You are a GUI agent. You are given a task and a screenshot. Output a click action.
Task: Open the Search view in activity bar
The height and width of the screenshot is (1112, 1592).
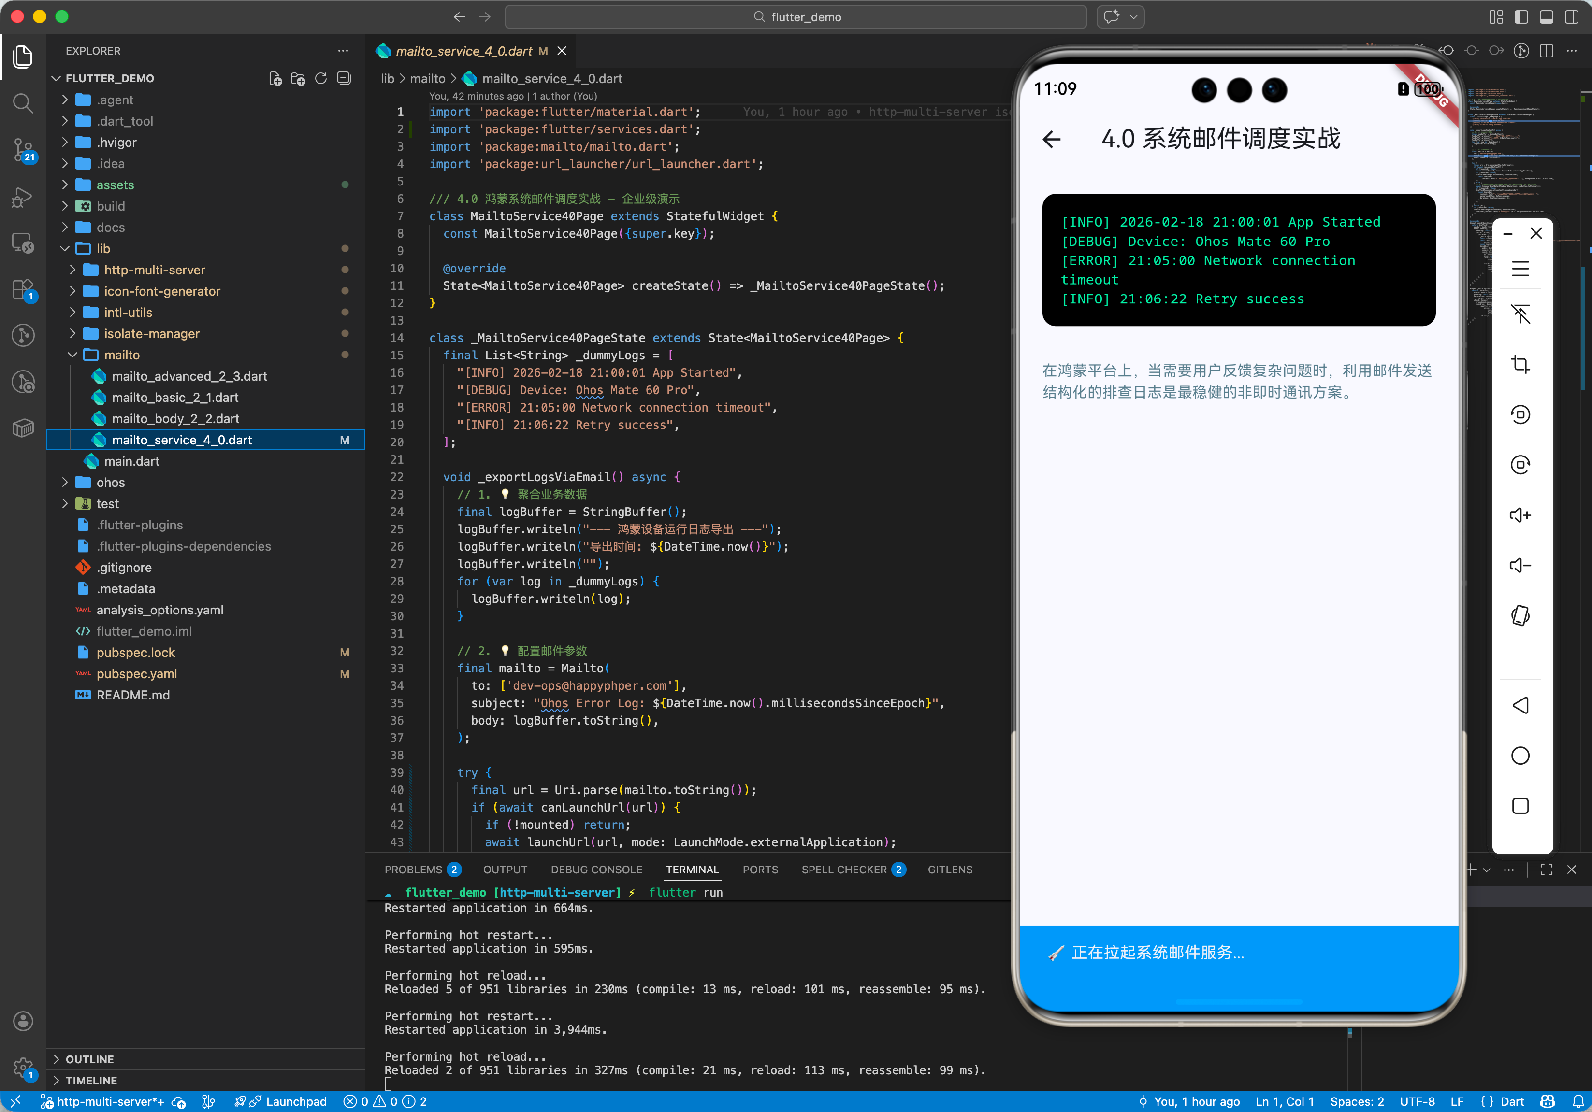click(x=23, y=103)
